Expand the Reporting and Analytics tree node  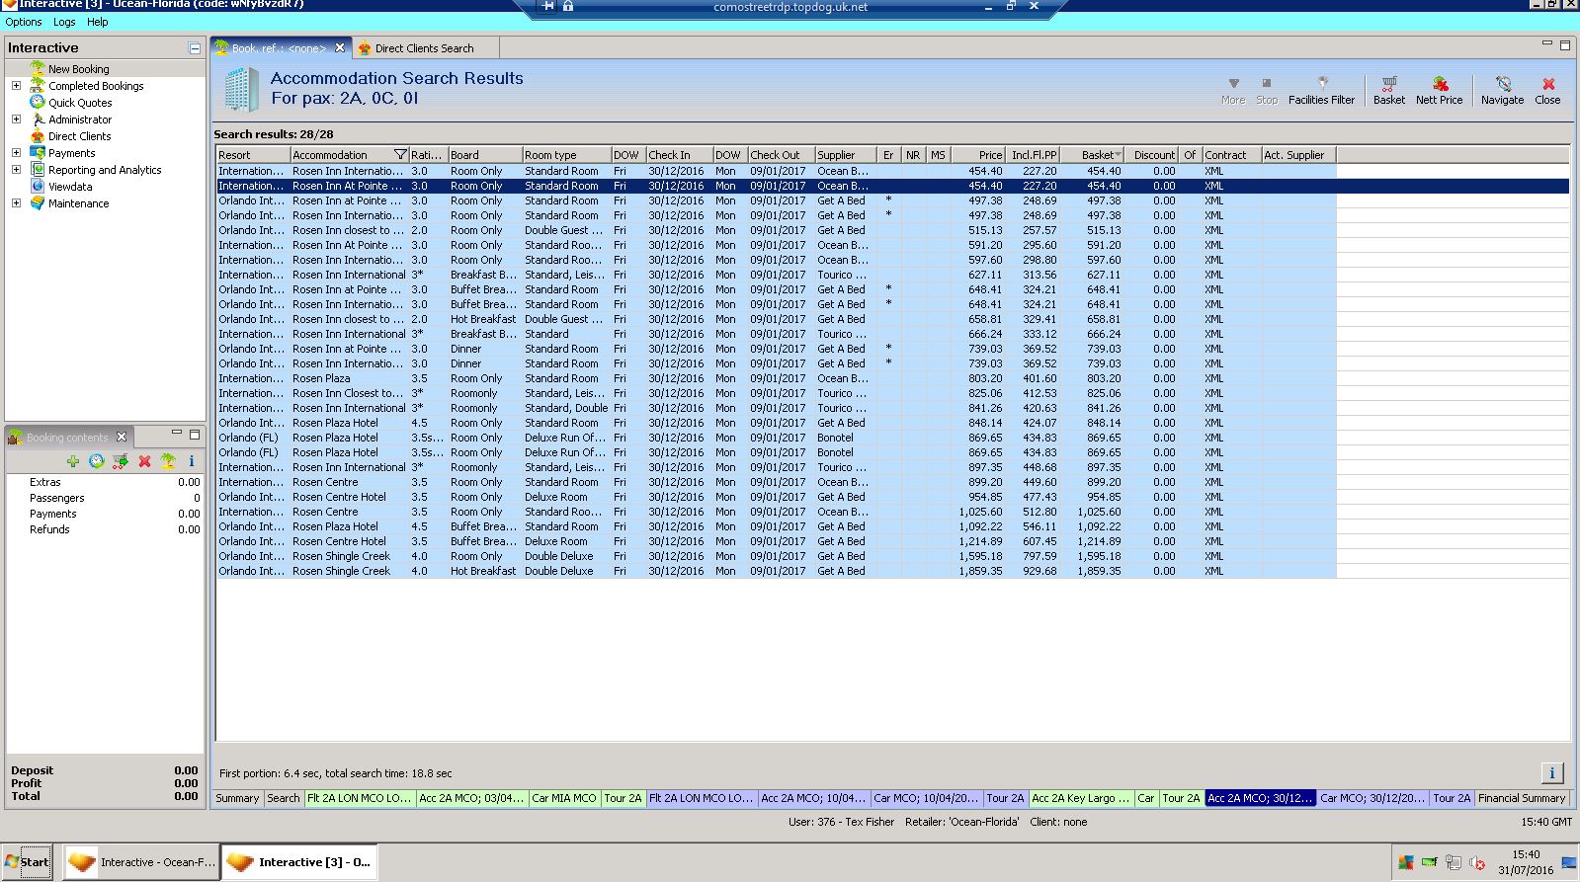pyautogui.click(x=16, y=170)
